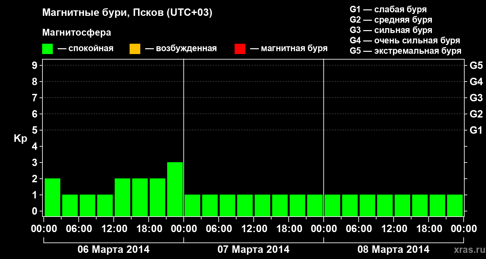The width and height of the screenshot is (486, 259).
Task: Click the first bar of 06 March (Kp 2)
Action: pyautogui.click(x=52, y=197)
